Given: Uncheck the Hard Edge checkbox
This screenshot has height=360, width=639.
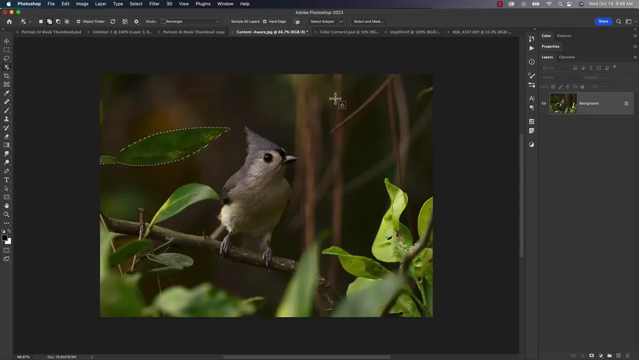Looking at the screenshot, I should (265, 22).
